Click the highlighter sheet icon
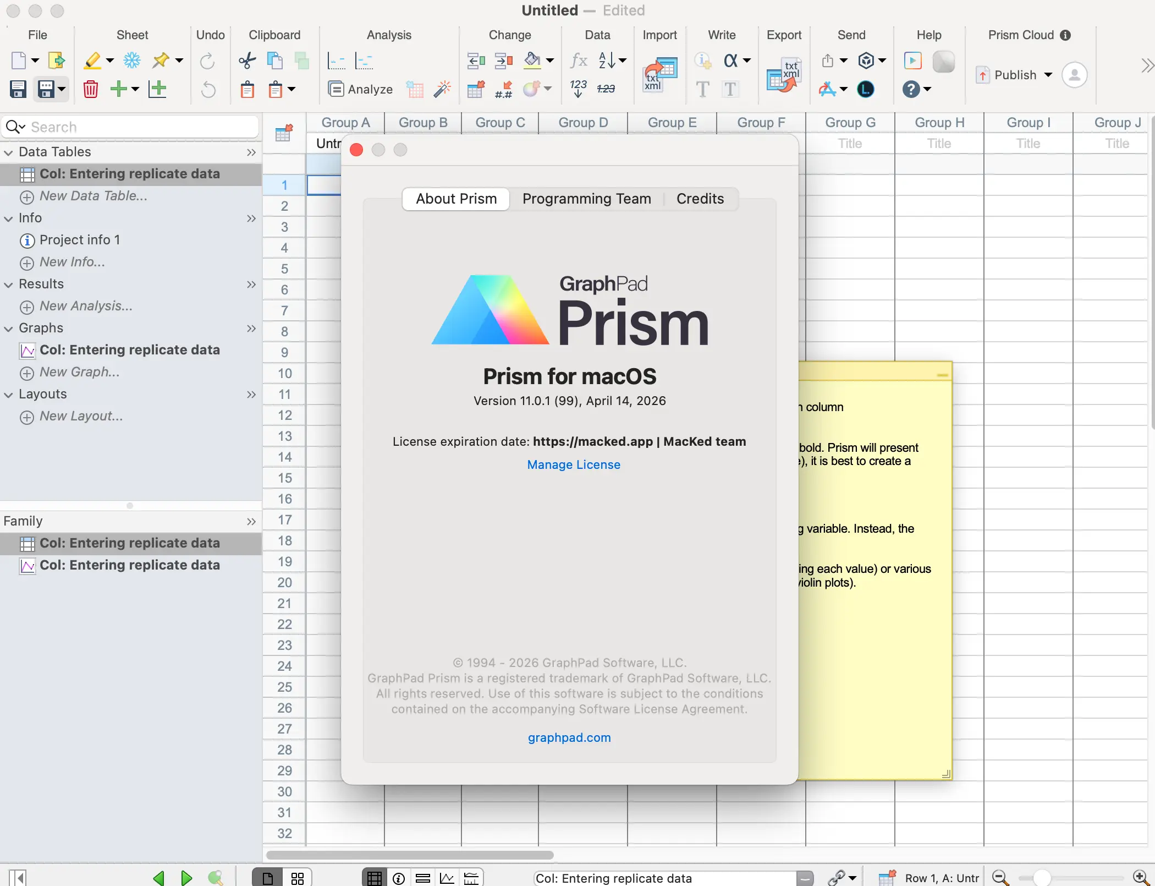 [92, 61]
